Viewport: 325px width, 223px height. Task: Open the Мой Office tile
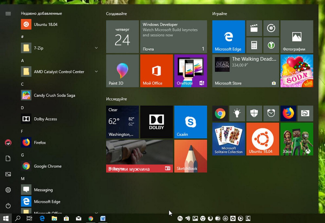coord(157,71)
